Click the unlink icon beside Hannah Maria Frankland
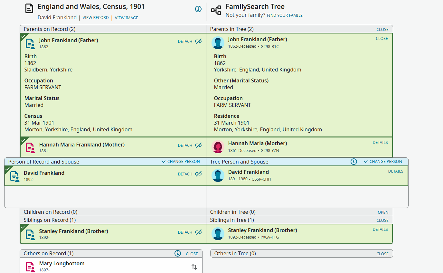Screen dimensions: 443x273 [x=198, y=145]
